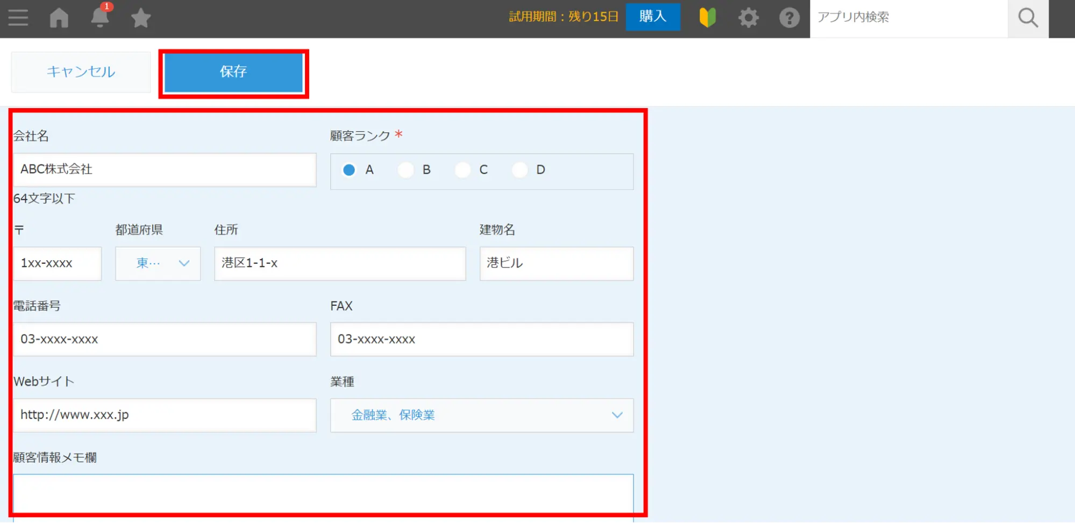Image resolution: width=1075 pixels, height=523 pixels.
Task: Open the notifications bell
Action: [100, 18]
